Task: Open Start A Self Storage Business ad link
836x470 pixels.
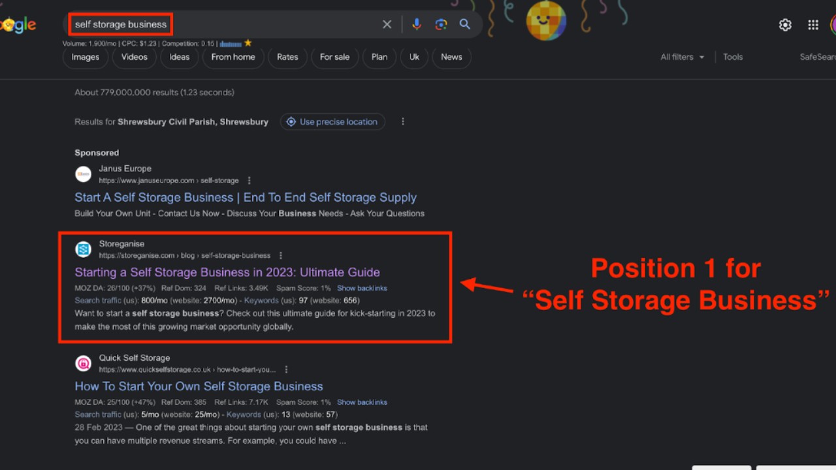Action: [x=246, y=197]
